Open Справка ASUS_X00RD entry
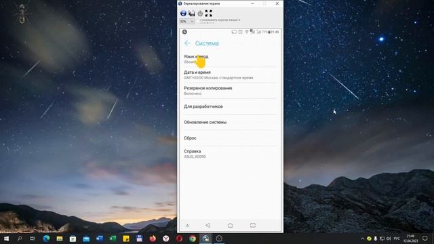Screen dimensions: 434x244 [x=230, y=154]
